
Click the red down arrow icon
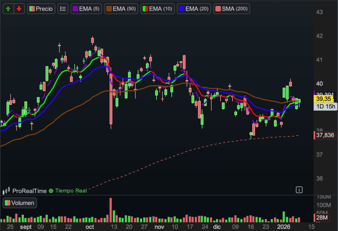pyautogui.click(x=19, y=9)
